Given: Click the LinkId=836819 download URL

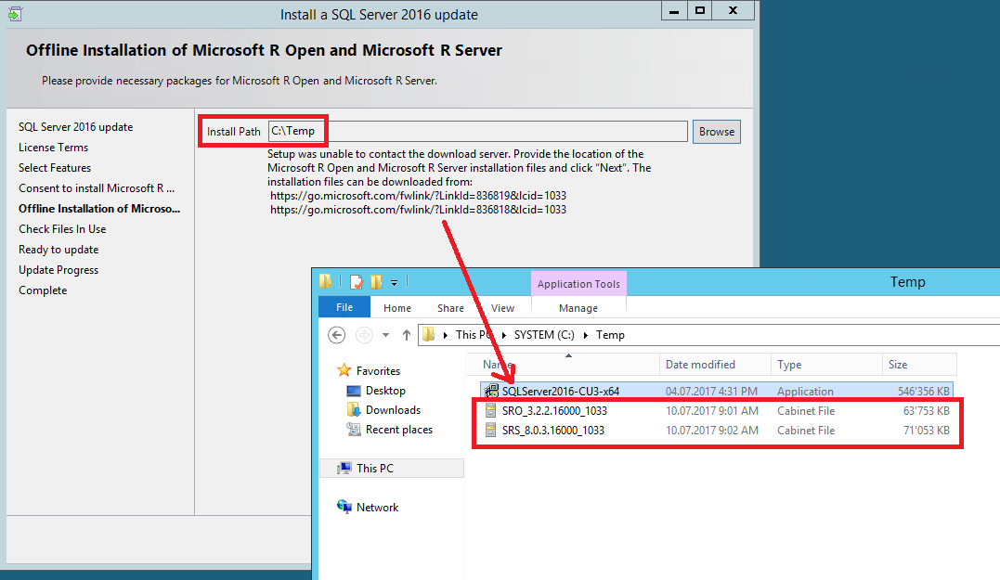Looking at the screenshot, I should click(418, 196).
